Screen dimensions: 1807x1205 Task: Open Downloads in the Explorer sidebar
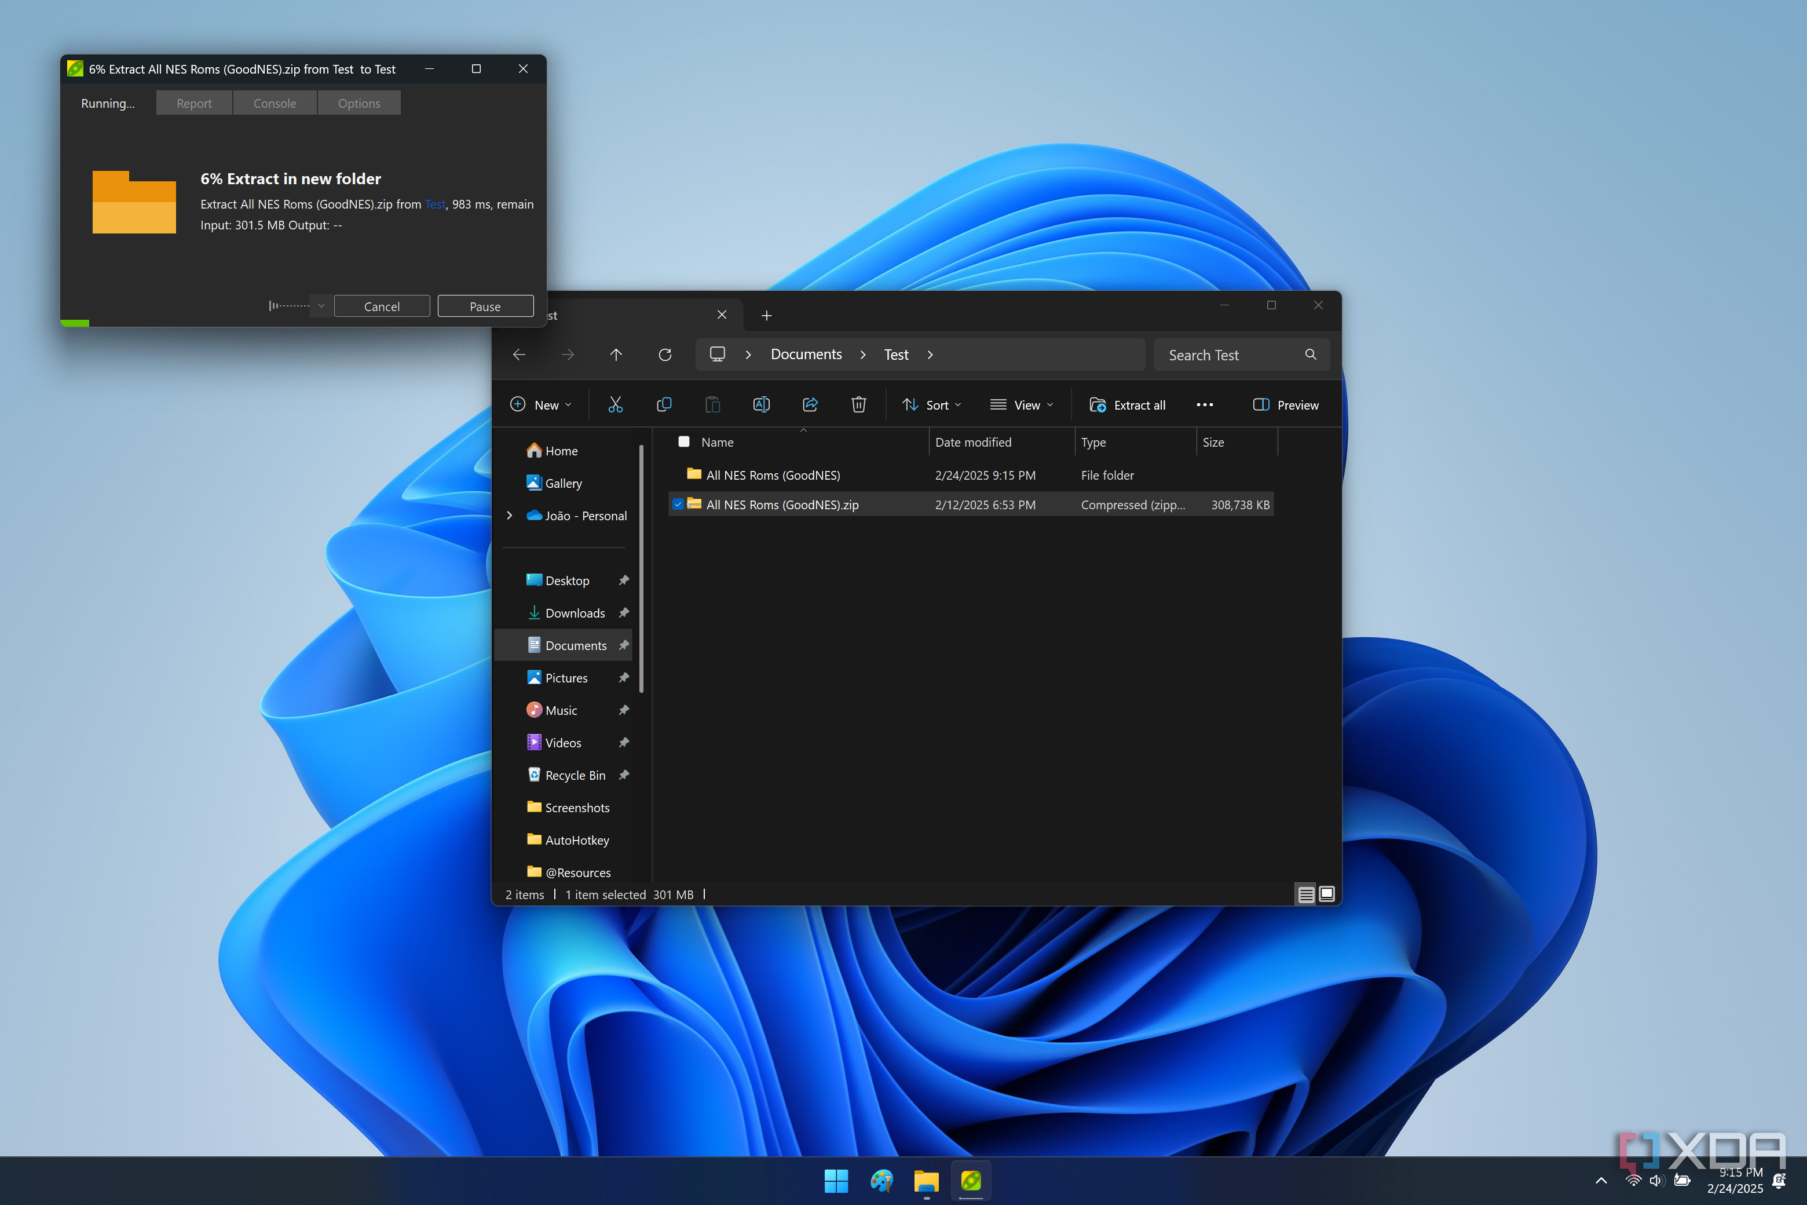(575, 614)
